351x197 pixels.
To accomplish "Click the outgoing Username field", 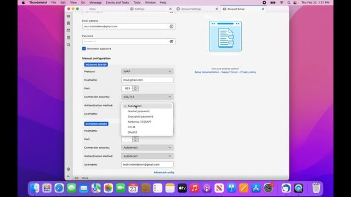I will pyautogui.click(x=148, y=165).
